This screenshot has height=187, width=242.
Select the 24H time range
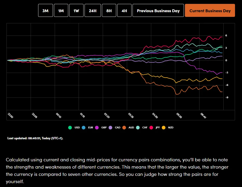coord(93,10)
